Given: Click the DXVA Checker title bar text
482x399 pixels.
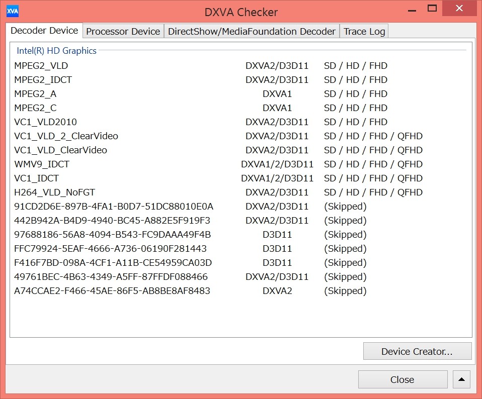Looking at the screenshot, I should pyautogui.click(x=242, y=12).
